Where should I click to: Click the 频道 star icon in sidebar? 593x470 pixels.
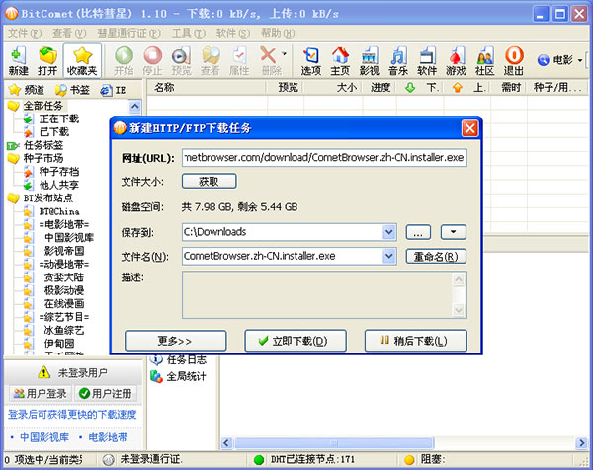coord(15,90)
